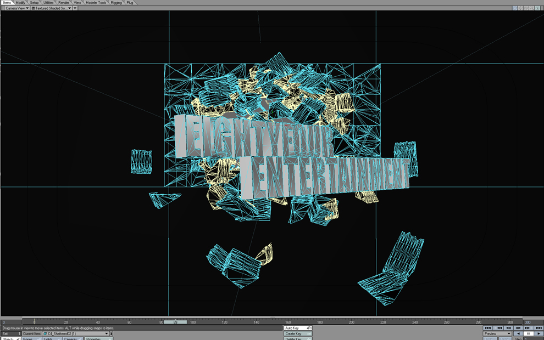Select Cameras edit mode

[x=73, y=338]
